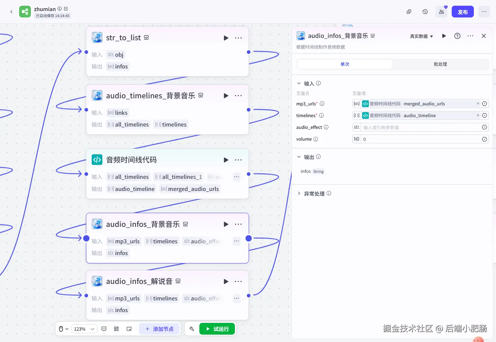The height and width of the screenshot is (342, 496).
Task: Open the timelines variable selector icon
Action: pos(485,115)
